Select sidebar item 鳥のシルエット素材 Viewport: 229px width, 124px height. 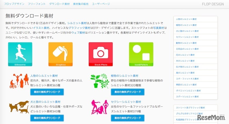coord(196,73)
